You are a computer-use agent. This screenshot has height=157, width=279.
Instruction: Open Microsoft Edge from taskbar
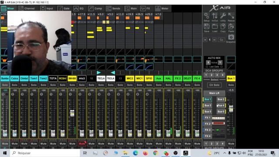click(136, 153)
